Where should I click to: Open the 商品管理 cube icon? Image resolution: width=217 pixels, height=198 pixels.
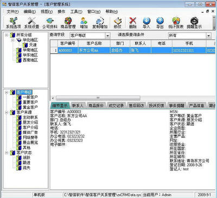coord(68,23)
